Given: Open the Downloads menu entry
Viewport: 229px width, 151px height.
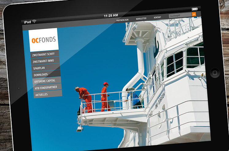Looking at the screenshot, I should [x=46, y=74].
